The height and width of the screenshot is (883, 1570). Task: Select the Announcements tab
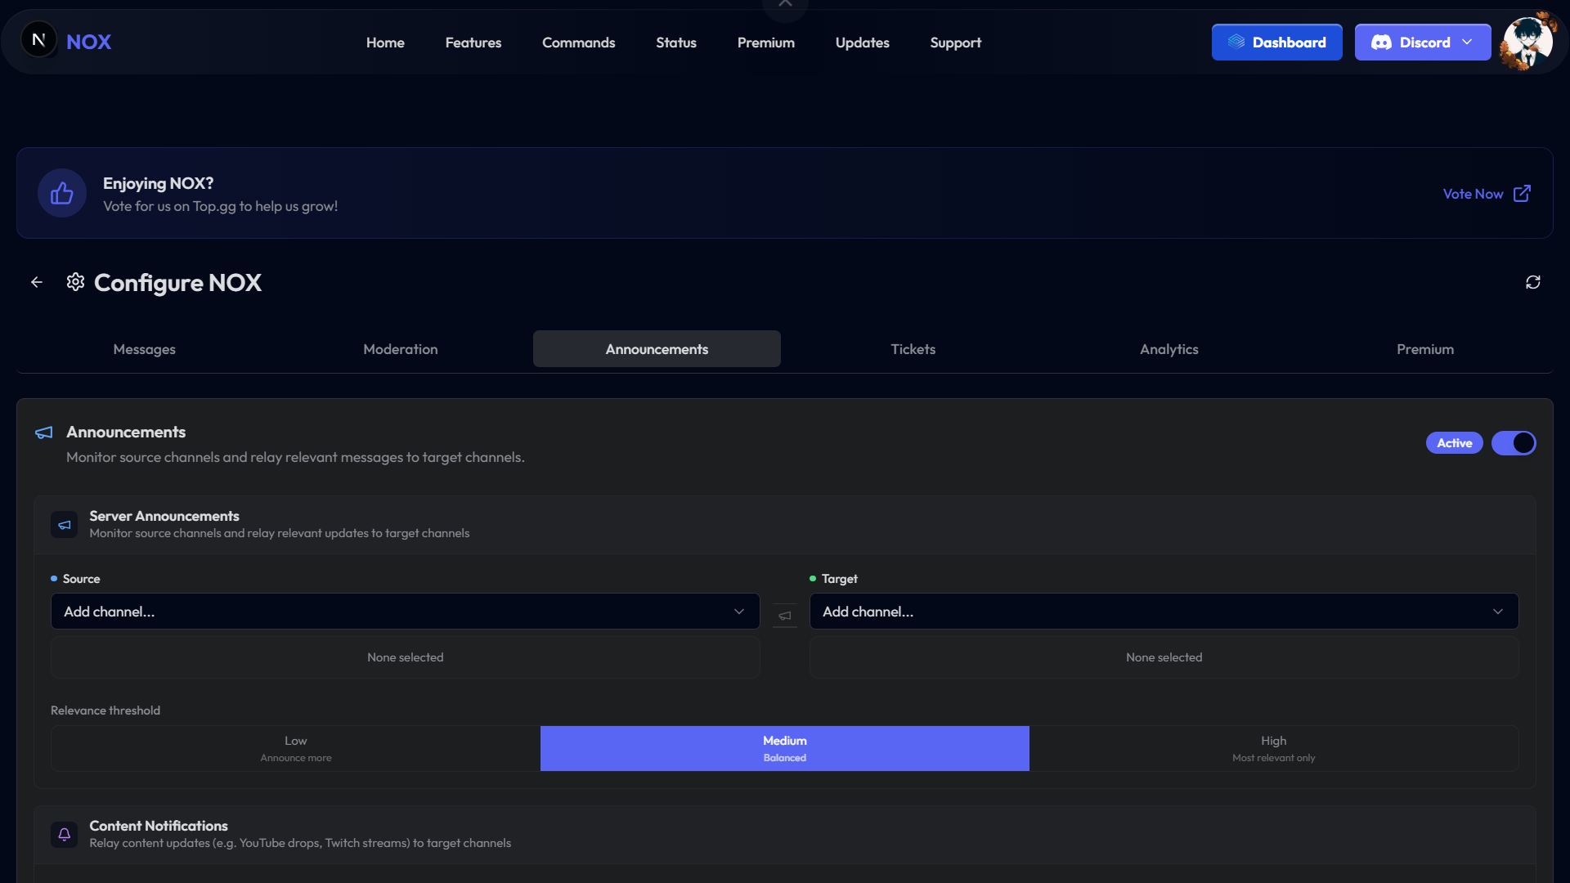click(657, 349)
